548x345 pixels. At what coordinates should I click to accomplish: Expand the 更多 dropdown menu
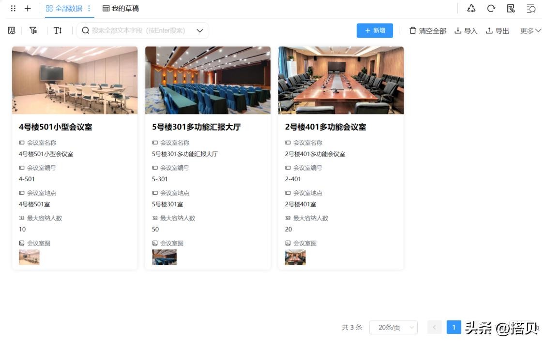(x=531, y=30)
